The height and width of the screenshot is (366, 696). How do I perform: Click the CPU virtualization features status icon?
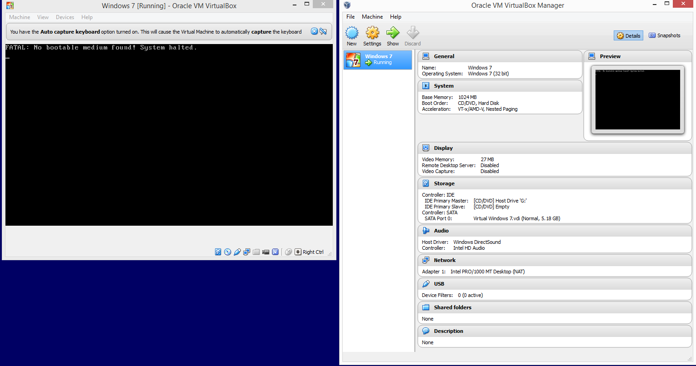[x=275, y=252]
